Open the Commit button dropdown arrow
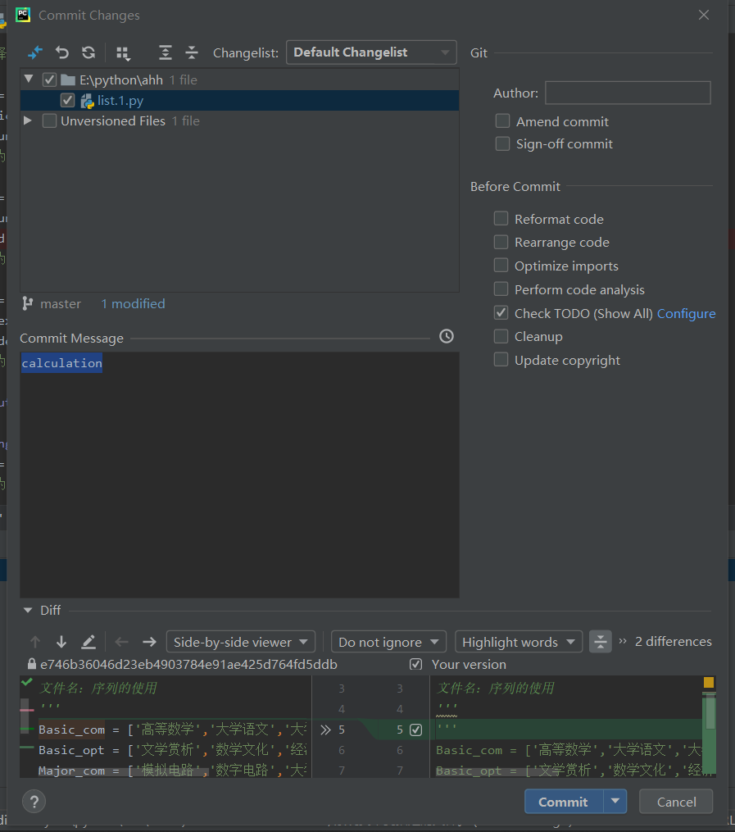Viewport: 735px width, 832px height. click(x=615, y=801)
